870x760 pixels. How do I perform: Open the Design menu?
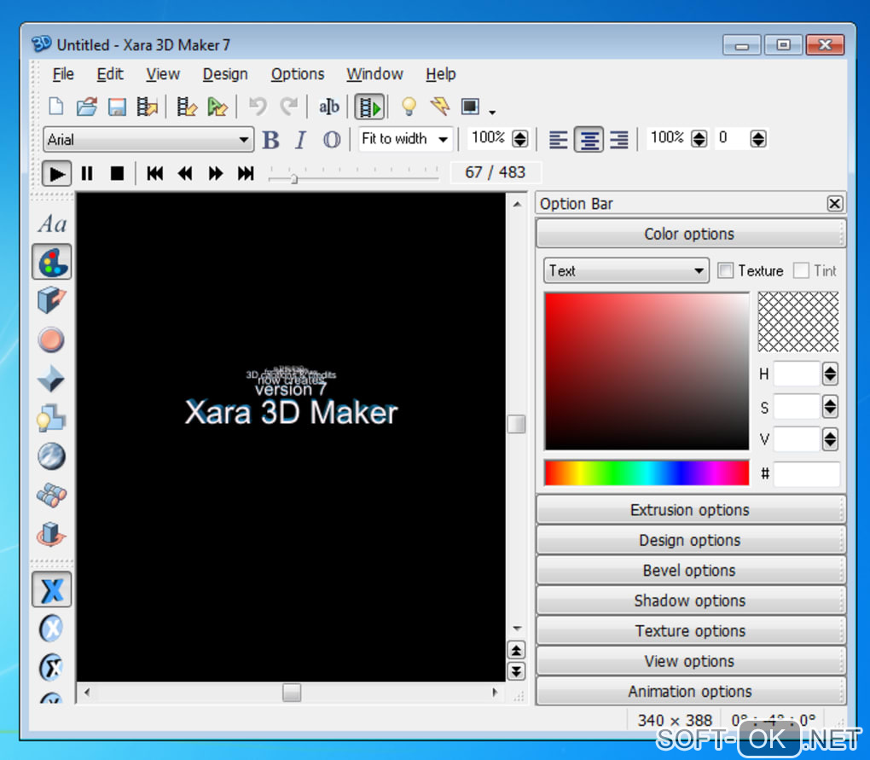(225, 73)
